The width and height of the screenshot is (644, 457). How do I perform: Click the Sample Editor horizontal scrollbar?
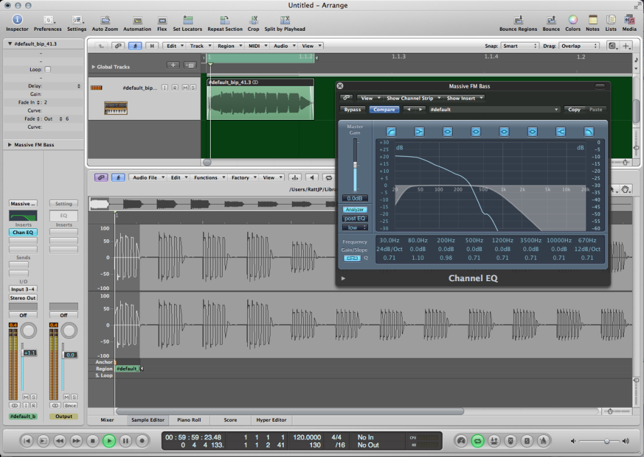(x=290, y=411)
